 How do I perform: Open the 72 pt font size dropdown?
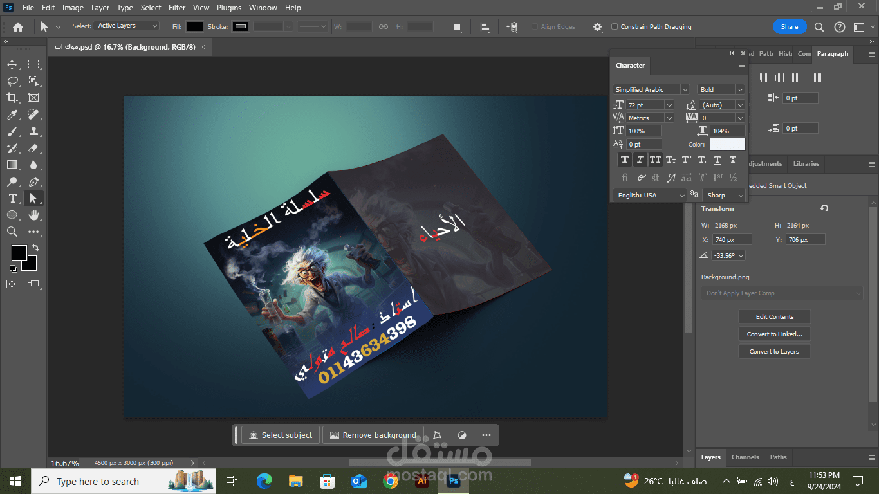pos(669,105)
